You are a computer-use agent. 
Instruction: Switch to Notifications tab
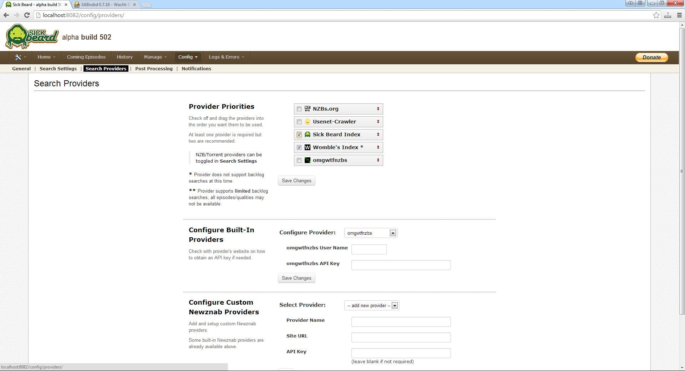point(196,68)
